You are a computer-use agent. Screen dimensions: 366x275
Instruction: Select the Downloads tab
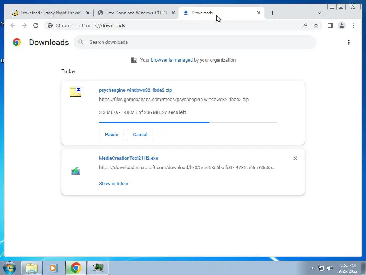click(222, 13)
